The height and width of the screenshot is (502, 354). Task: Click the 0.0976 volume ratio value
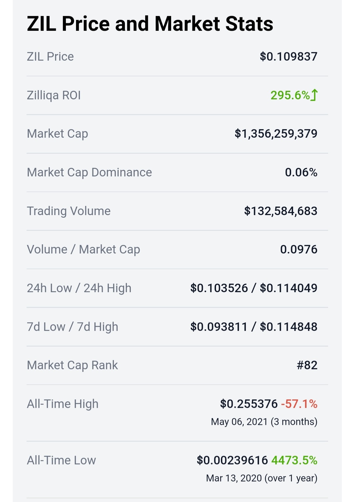click(299, 250)
